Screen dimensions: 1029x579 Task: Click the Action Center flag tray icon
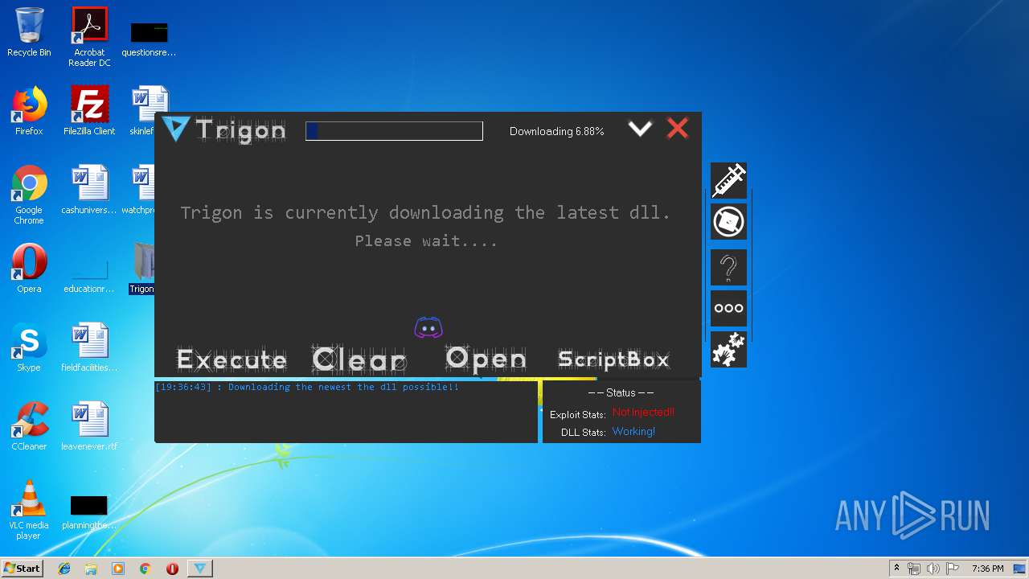pyautogui.click(x=952, y=569)
